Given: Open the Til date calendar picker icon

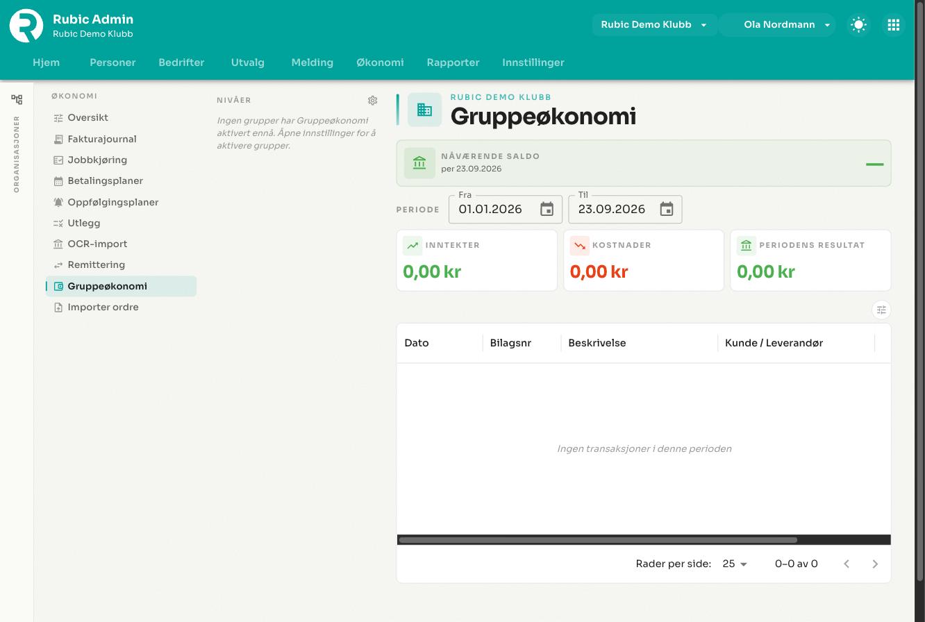Looking at the screenshot, I should coord(667,209).
